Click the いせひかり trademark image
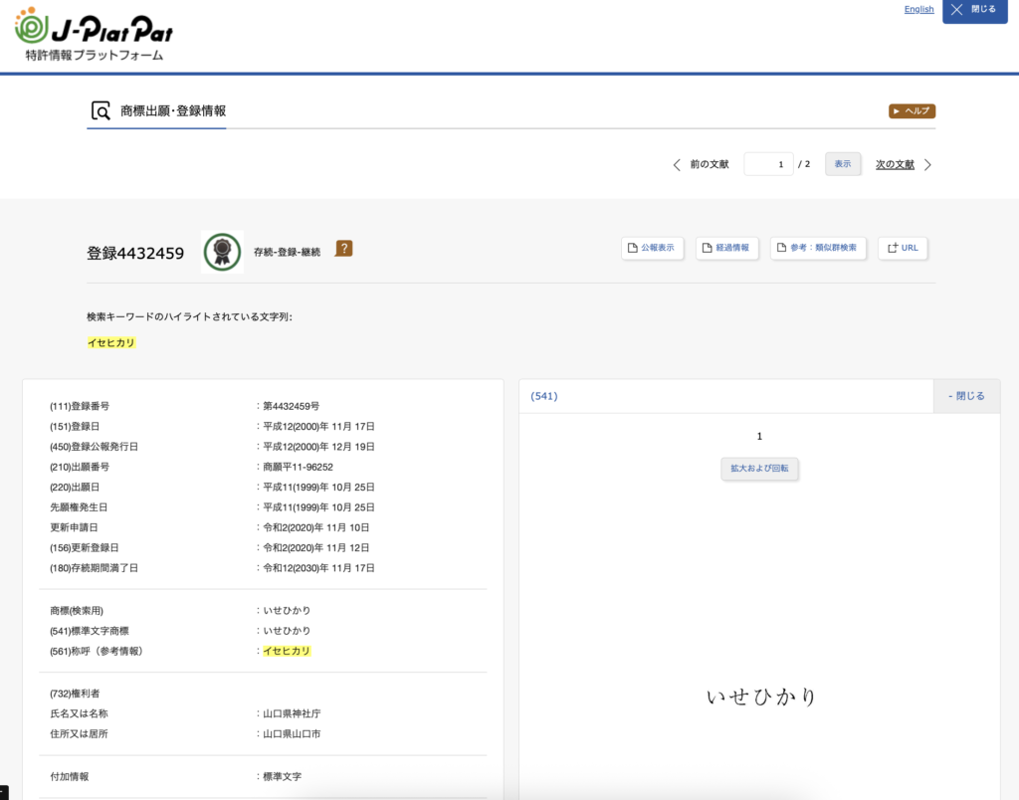Viewport: 1019px width, 800px height. 760,697
